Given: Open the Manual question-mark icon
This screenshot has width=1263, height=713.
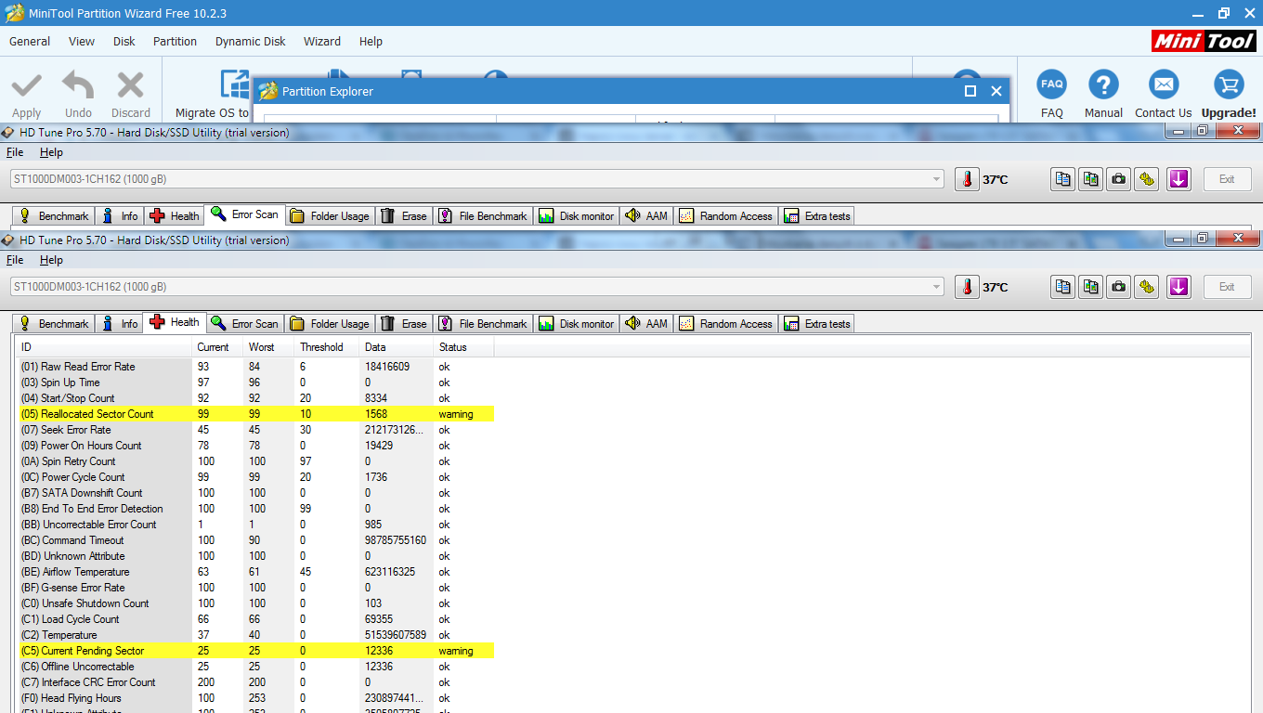Looking at the screenshot, I should click(1103, 84).
